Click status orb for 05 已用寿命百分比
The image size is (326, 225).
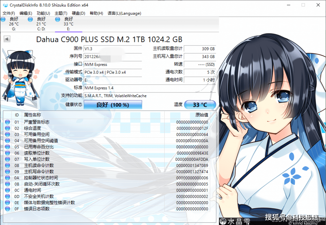(7, 147)
